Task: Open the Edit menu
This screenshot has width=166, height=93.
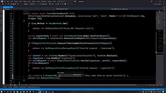Action: coord(8,2)
